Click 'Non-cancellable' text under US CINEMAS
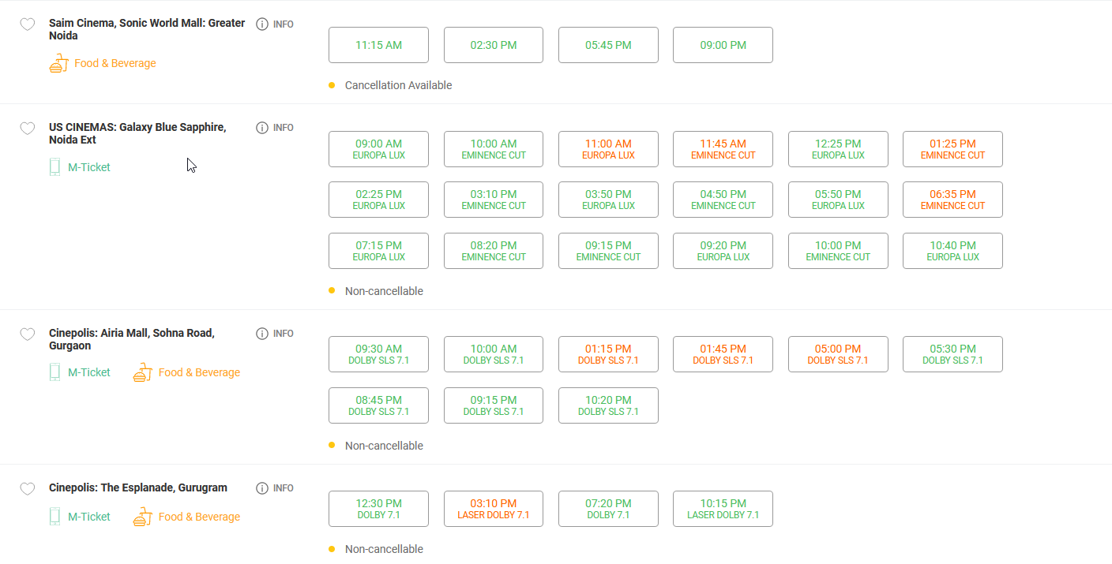The width and height of the screenshot is (1112, 564). coord(384,291)
